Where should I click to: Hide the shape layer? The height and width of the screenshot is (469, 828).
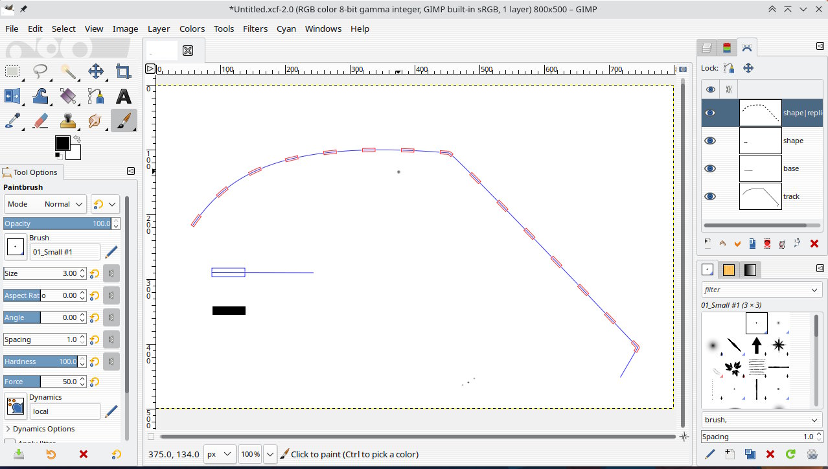(710, 141)
